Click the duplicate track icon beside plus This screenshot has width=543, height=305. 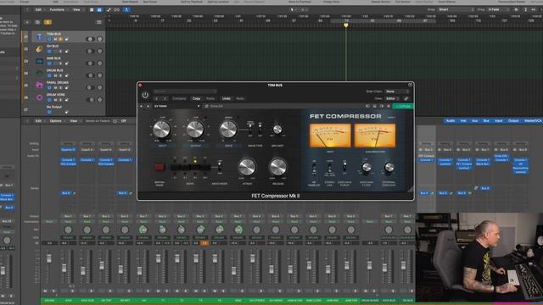click(37, 23)
